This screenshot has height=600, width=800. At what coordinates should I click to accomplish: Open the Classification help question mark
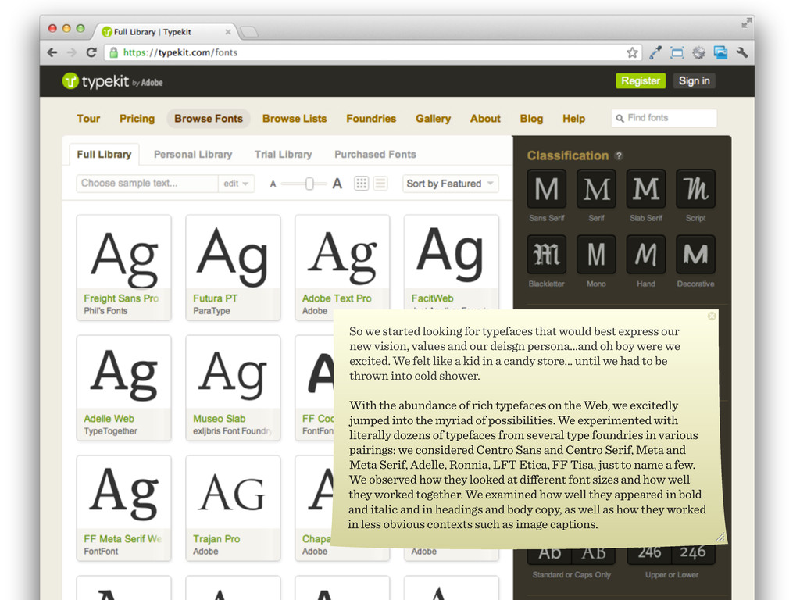619,156
